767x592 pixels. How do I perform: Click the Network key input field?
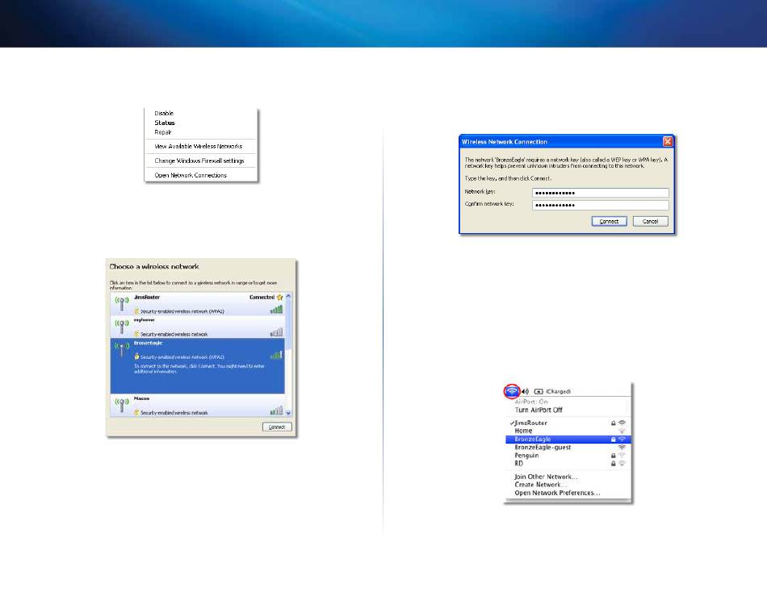click(600, 193)
